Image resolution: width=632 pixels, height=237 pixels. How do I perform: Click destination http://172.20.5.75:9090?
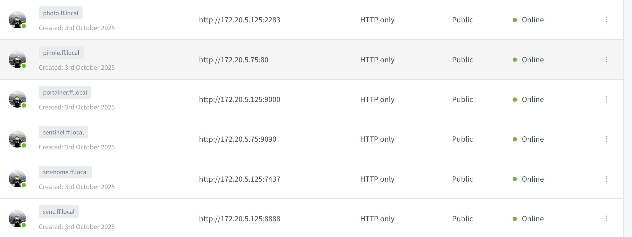click(x=237, y=139)
